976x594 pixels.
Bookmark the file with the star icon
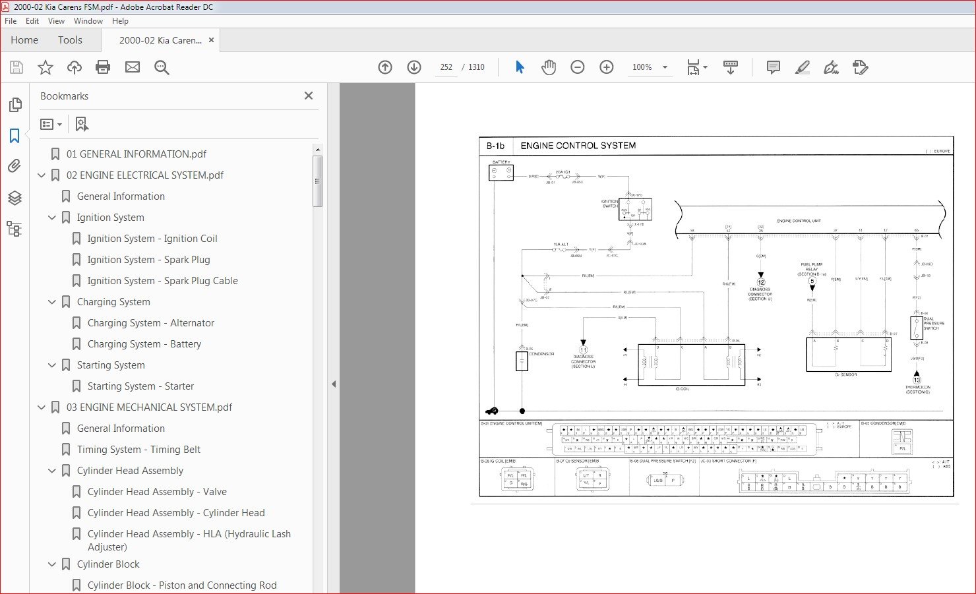(x=46, y=67)
